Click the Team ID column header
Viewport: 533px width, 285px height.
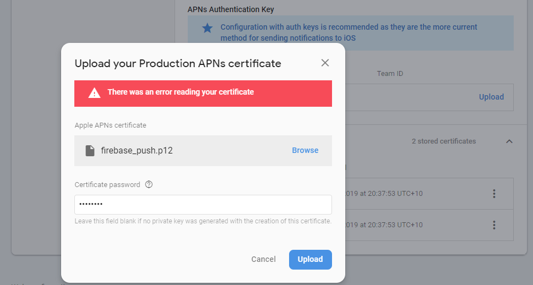(390, 73)
